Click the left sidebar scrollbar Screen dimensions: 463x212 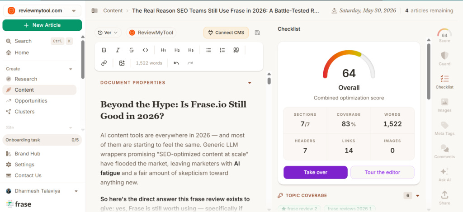pos(83,60)
